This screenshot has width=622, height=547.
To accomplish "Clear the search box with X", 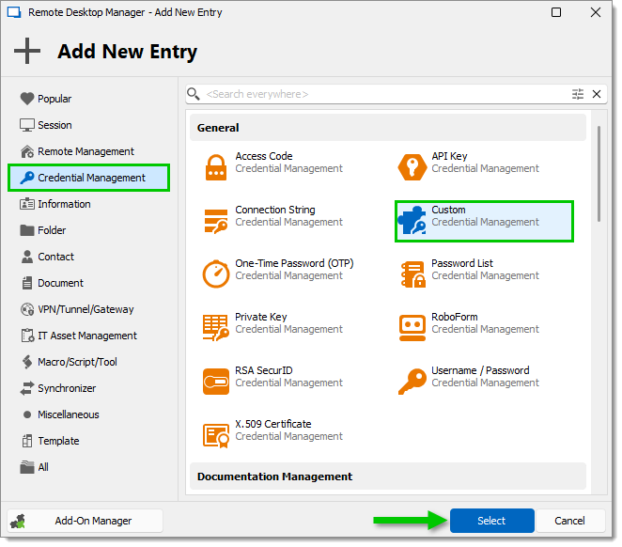I will [597, 94].
